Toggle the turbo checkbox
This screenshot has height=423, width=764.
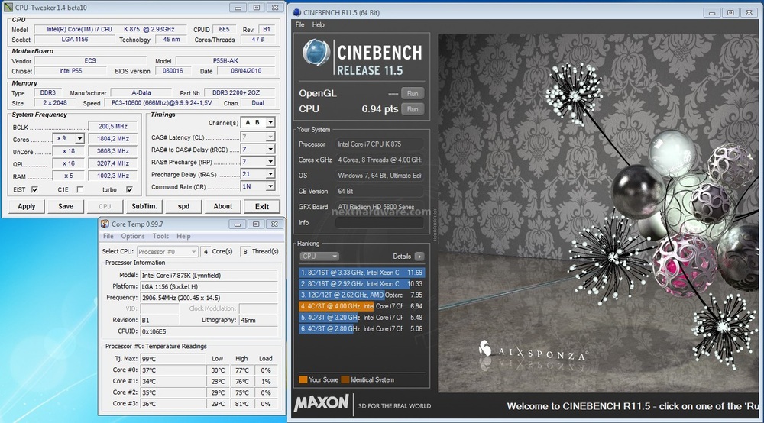pyautogui.click(x=129, y=189)
